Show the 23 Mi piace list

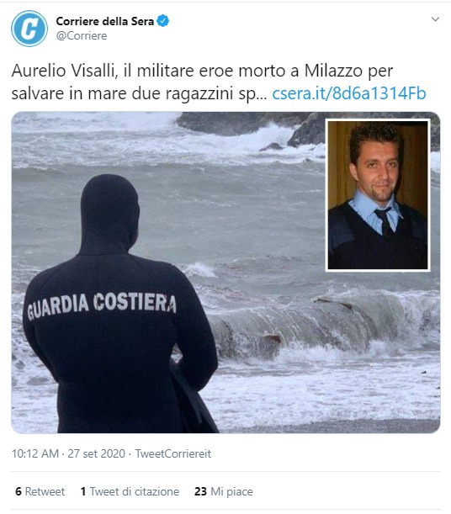[224, 491]
